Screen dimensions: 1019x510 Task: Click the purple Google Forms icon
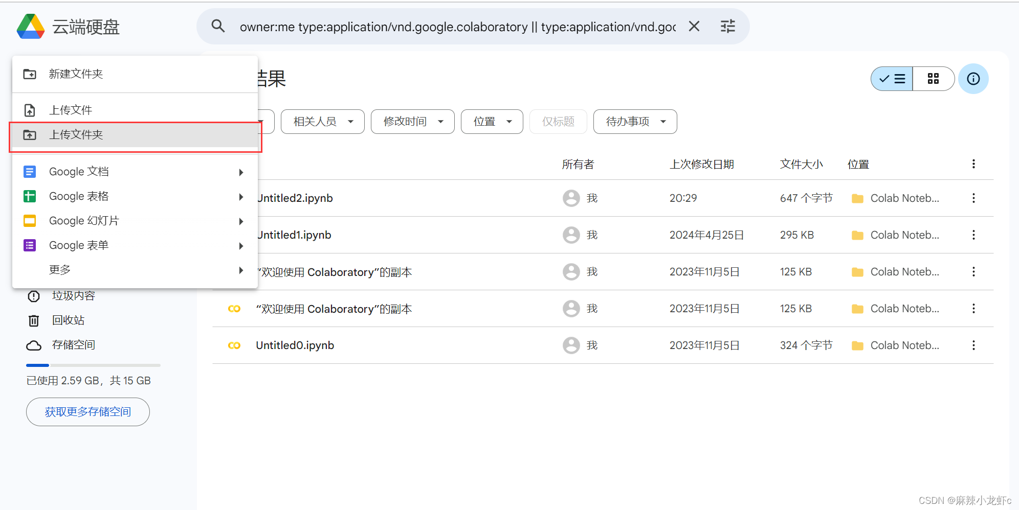pyautogui.click(x=30, y=245)
